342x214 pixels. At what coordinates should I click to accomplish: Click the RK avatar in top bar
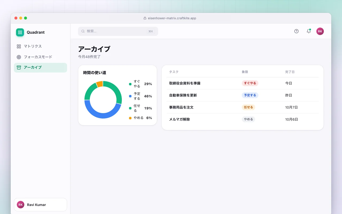[320, 31]
